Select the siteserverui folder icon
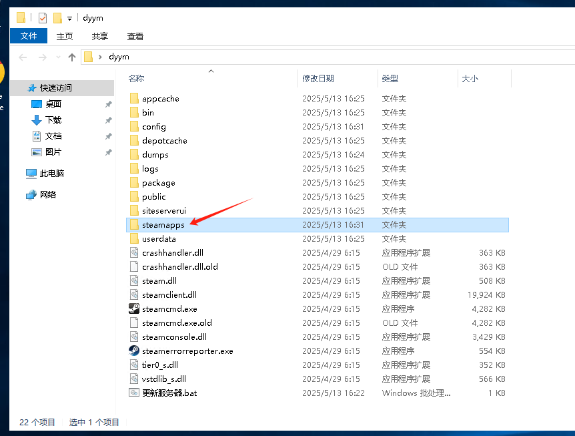The height and width of the screenshot is (436, 575). [x=134, y=211]
